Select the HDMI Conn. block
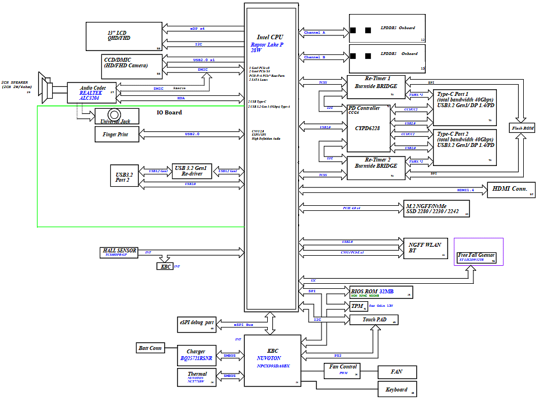540x401 pixels. [x=511, y=190]
